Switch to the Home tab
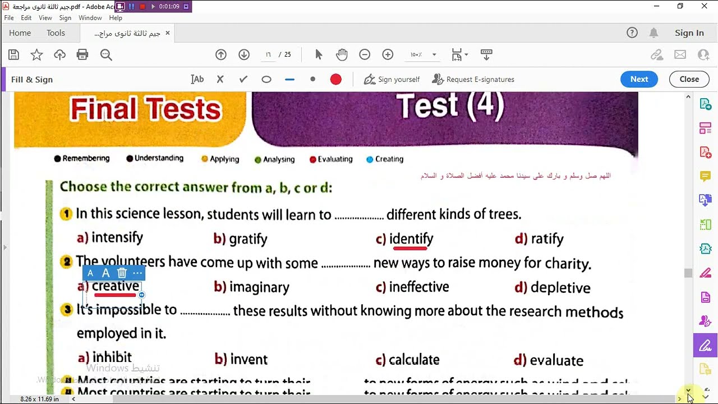Viewport: 718px width, 404px height. point(20,33)
